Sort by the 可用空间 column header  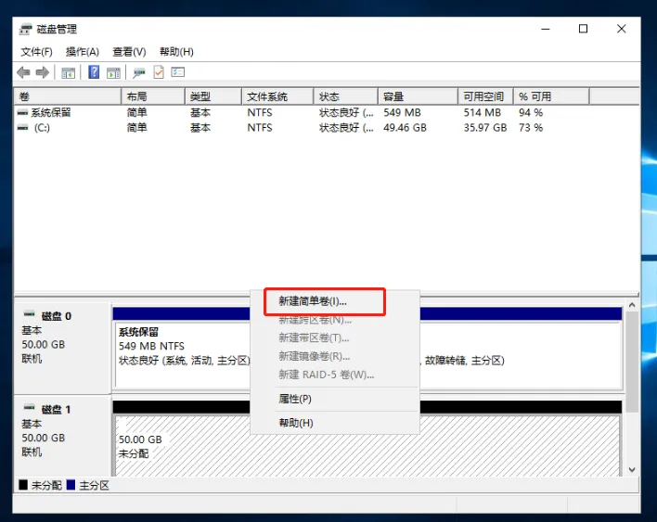[485, 96]
